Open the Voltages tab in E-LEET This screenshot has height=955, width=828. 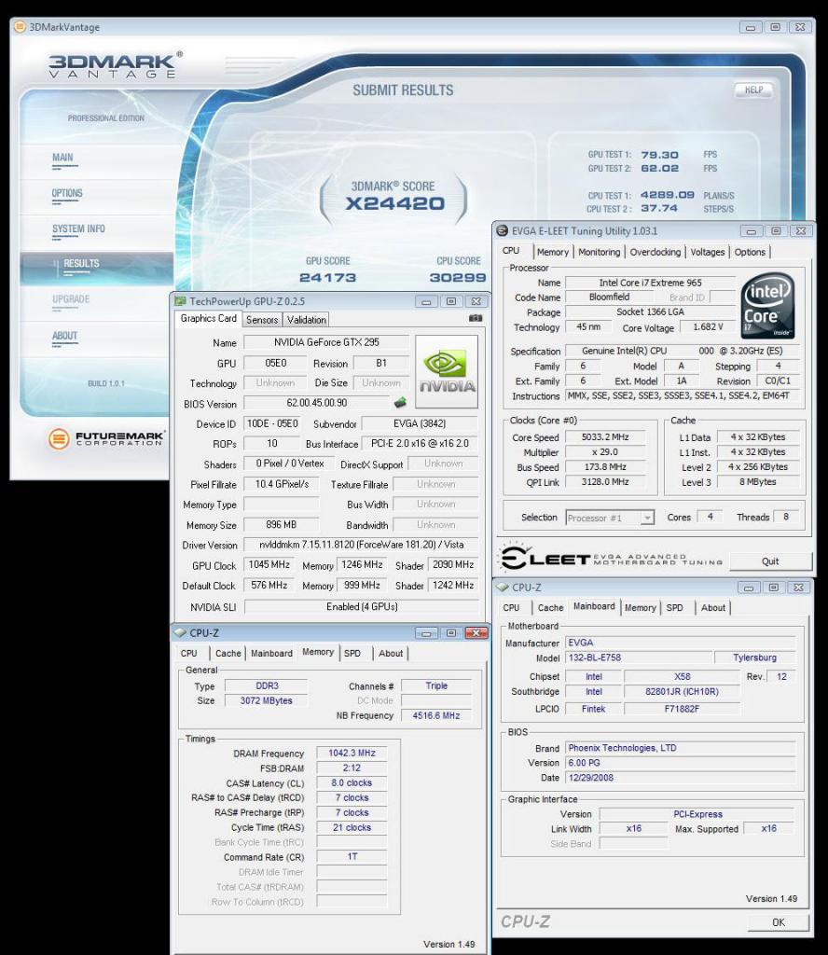tap(708, 252)
